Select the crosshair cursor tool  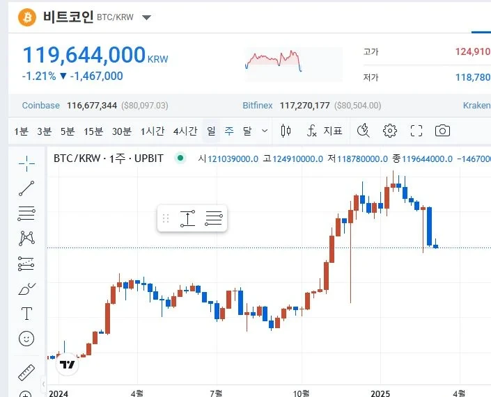tap(26, 163)
